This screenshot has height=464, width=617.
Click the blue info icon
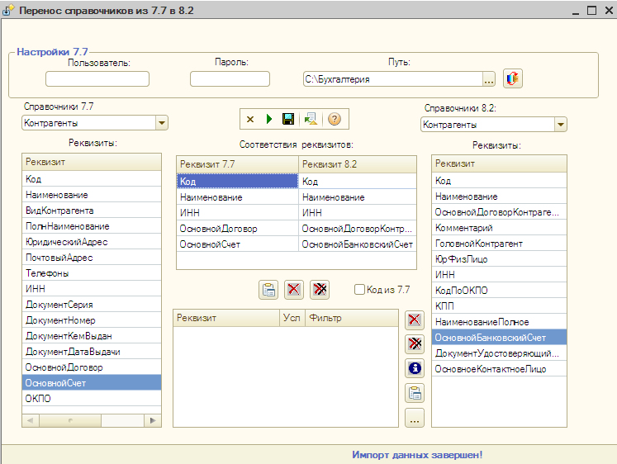[x=415, y=368]
